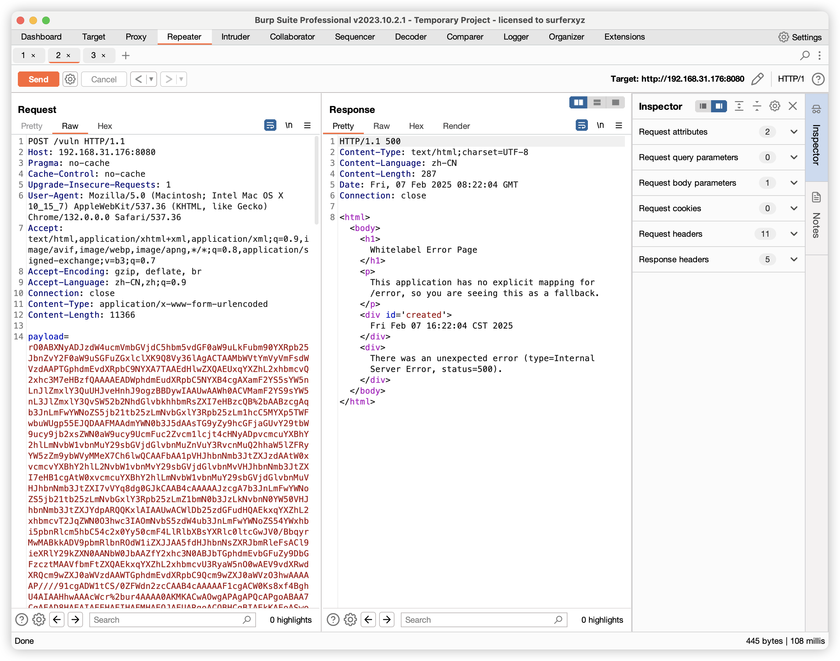Close the Inspector panel
The image size is (840, 661).
[793, 106]
